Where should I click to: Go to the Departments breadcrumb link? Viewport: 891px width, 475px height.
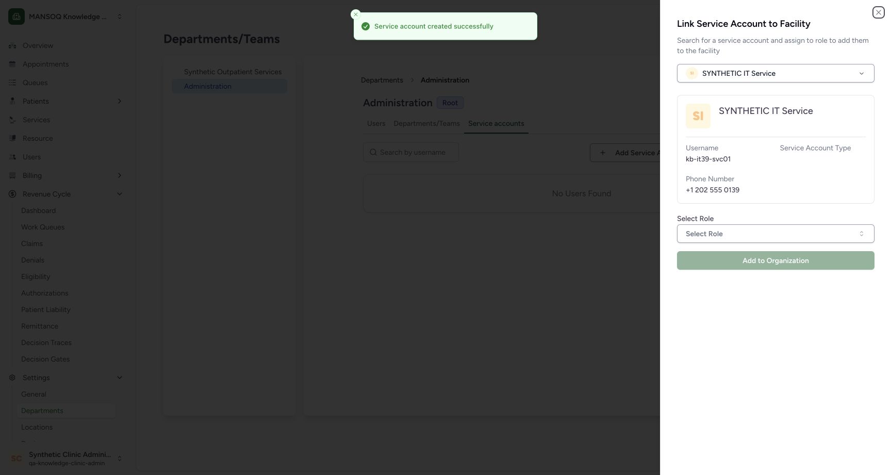(382, 80)
